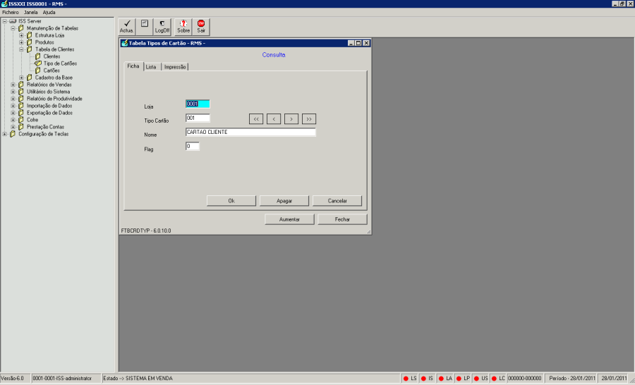Click the unlabeled window toolbar button

pyautogui.click(x=145, y=27)
